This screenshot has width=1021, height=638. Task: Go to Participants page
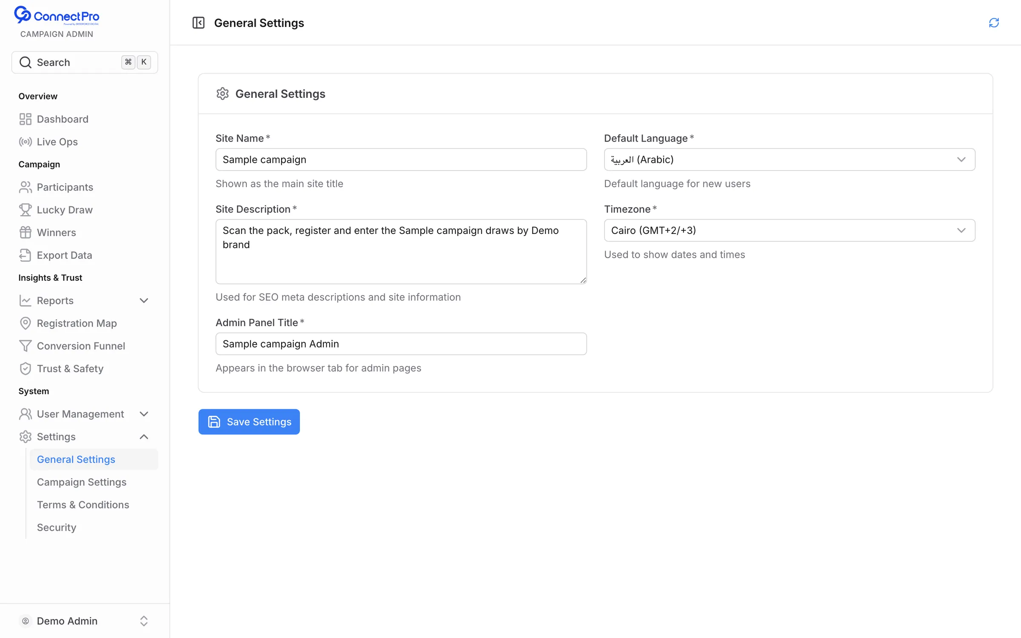pyautogui.click(x=85, y=187)
